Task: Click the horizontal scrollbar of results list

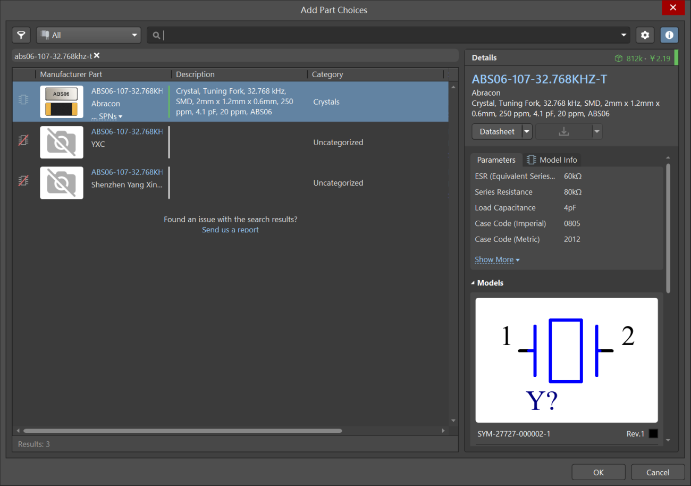Action: 182,431
